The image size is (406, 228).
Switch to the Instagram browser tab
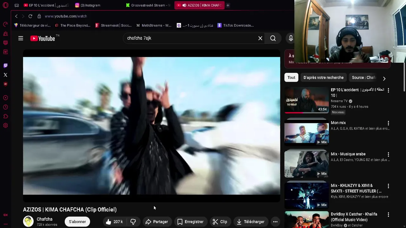(87, 5)
